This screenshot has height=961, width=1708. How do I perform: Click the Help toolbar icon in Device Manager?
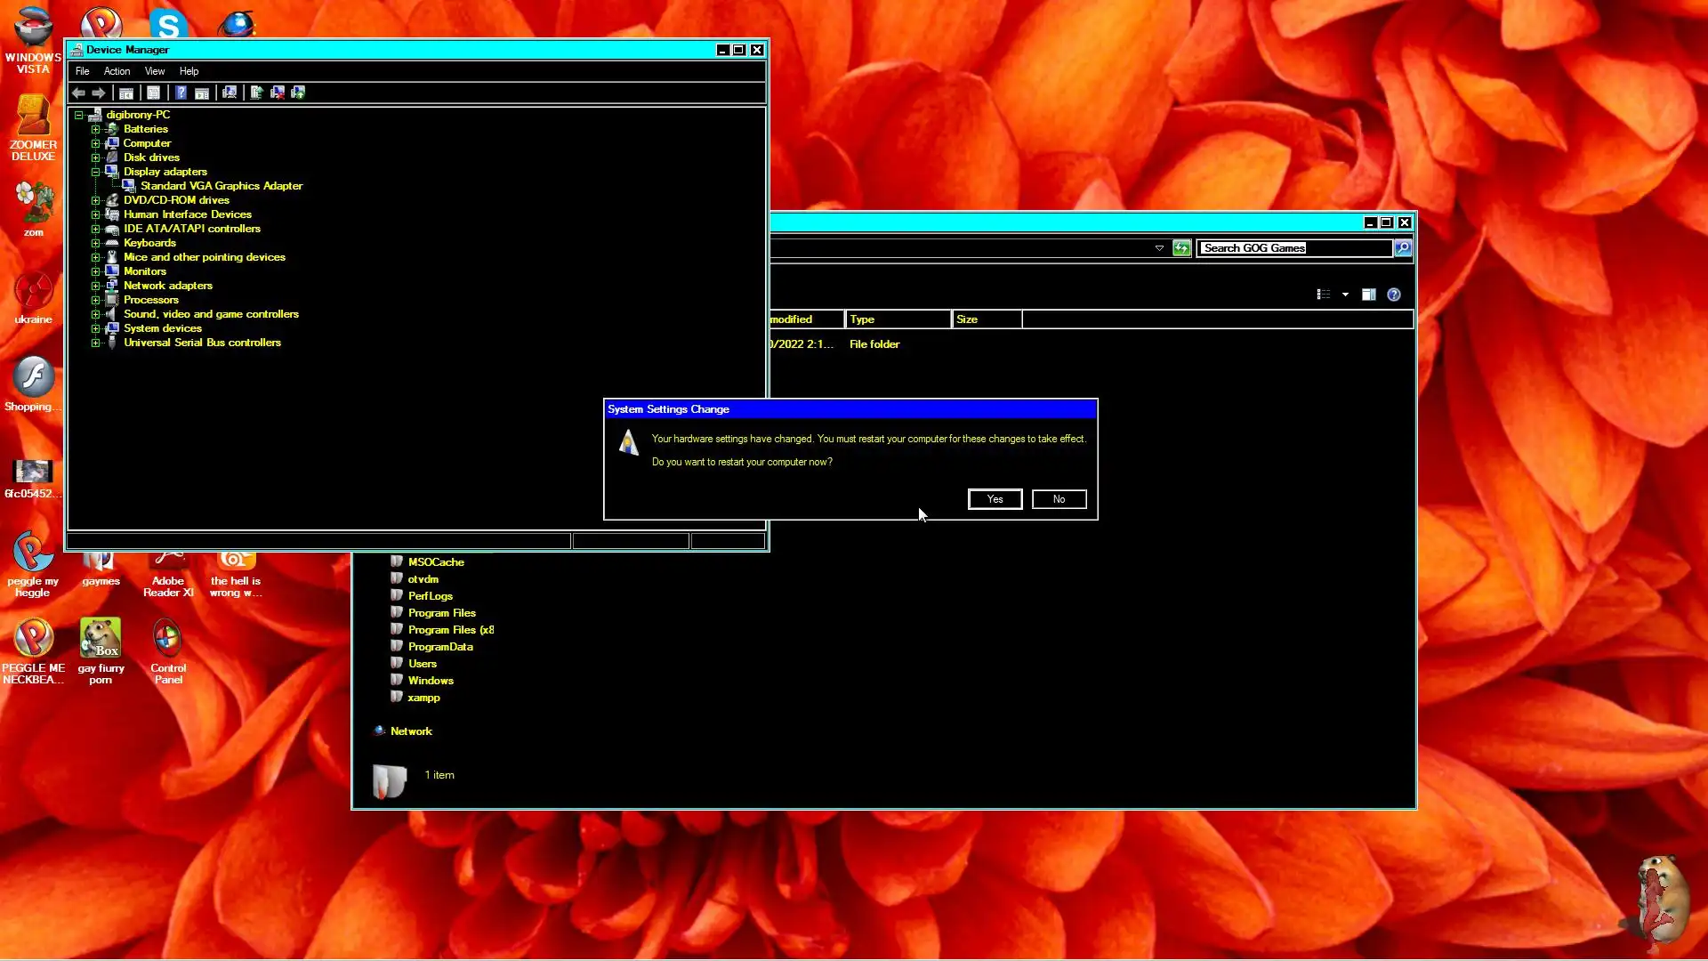click(x=181, y=93)
